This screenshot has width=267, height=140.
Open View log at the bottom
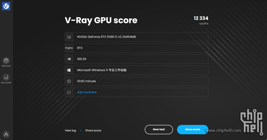point(70,131)
